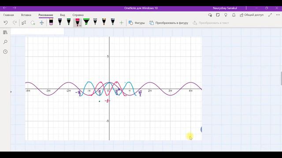Click the lightbulb Tell Me icon
Viewport: 282px width, 158px height.
tap(226, 15)
